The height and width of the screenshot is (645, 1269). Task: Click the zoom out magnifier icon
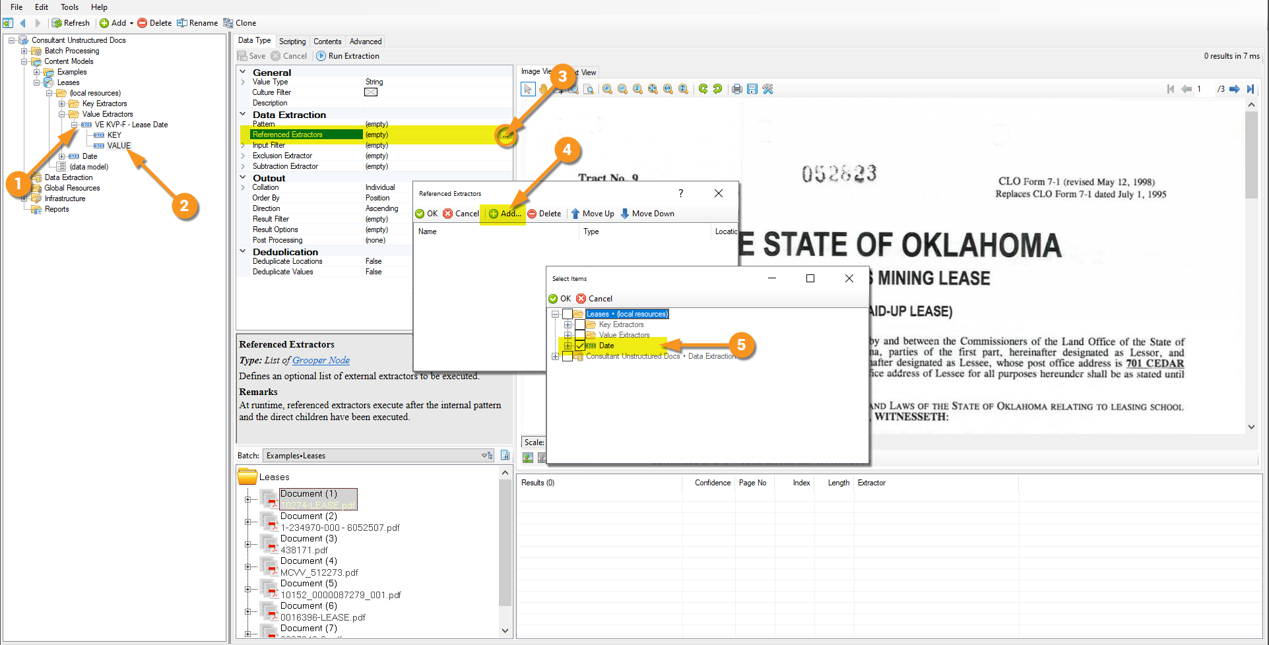coord(622,89)
